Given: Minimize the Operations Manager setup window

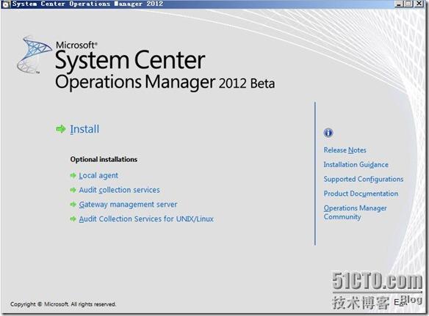Looking at the screenshot, I should [x=399, y=4].
